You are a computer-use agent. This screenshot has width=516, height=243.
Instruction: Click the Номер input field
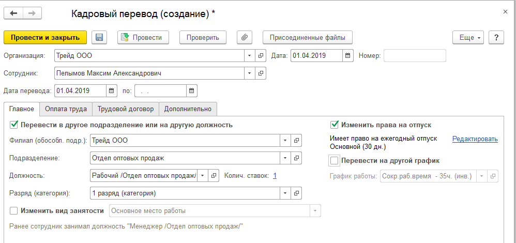415,56
